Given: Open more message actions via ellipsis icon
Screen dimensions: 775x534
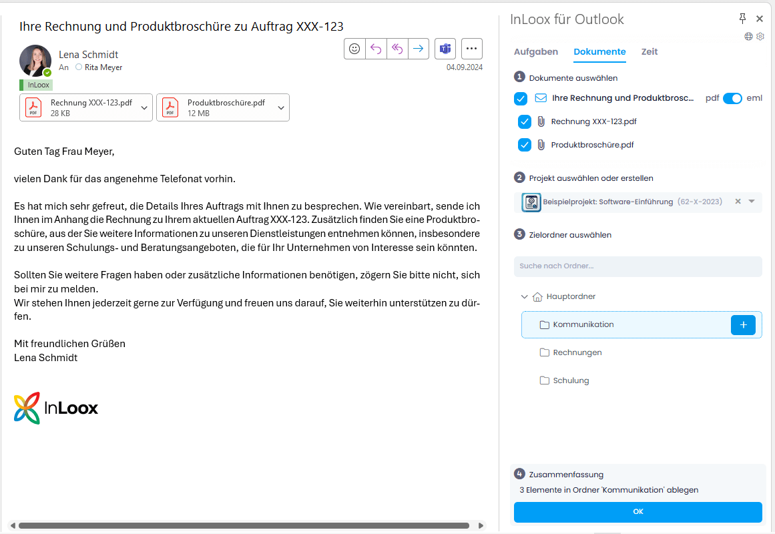Looking at the screenshot, I should pos(471,48).
